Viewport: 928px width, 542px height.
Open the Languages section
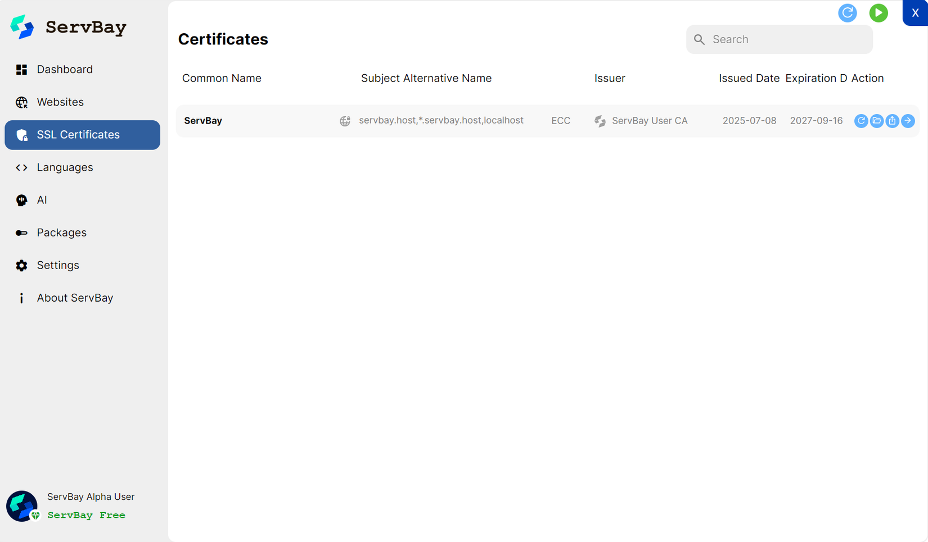tap(65, 167)
